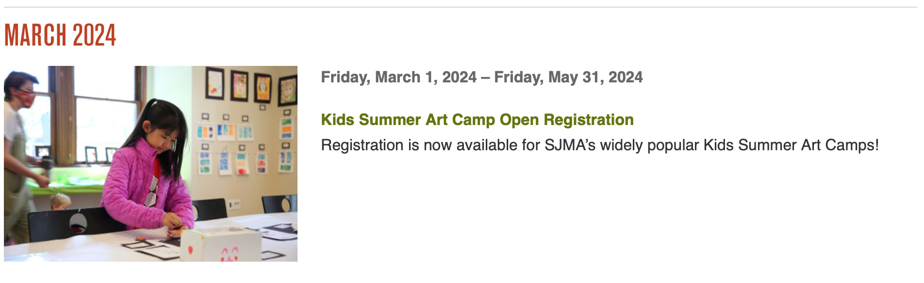The image size is (924, 283).
Task: Click the Friday, March 1, 2024 start date
Action: coord(398,77)
